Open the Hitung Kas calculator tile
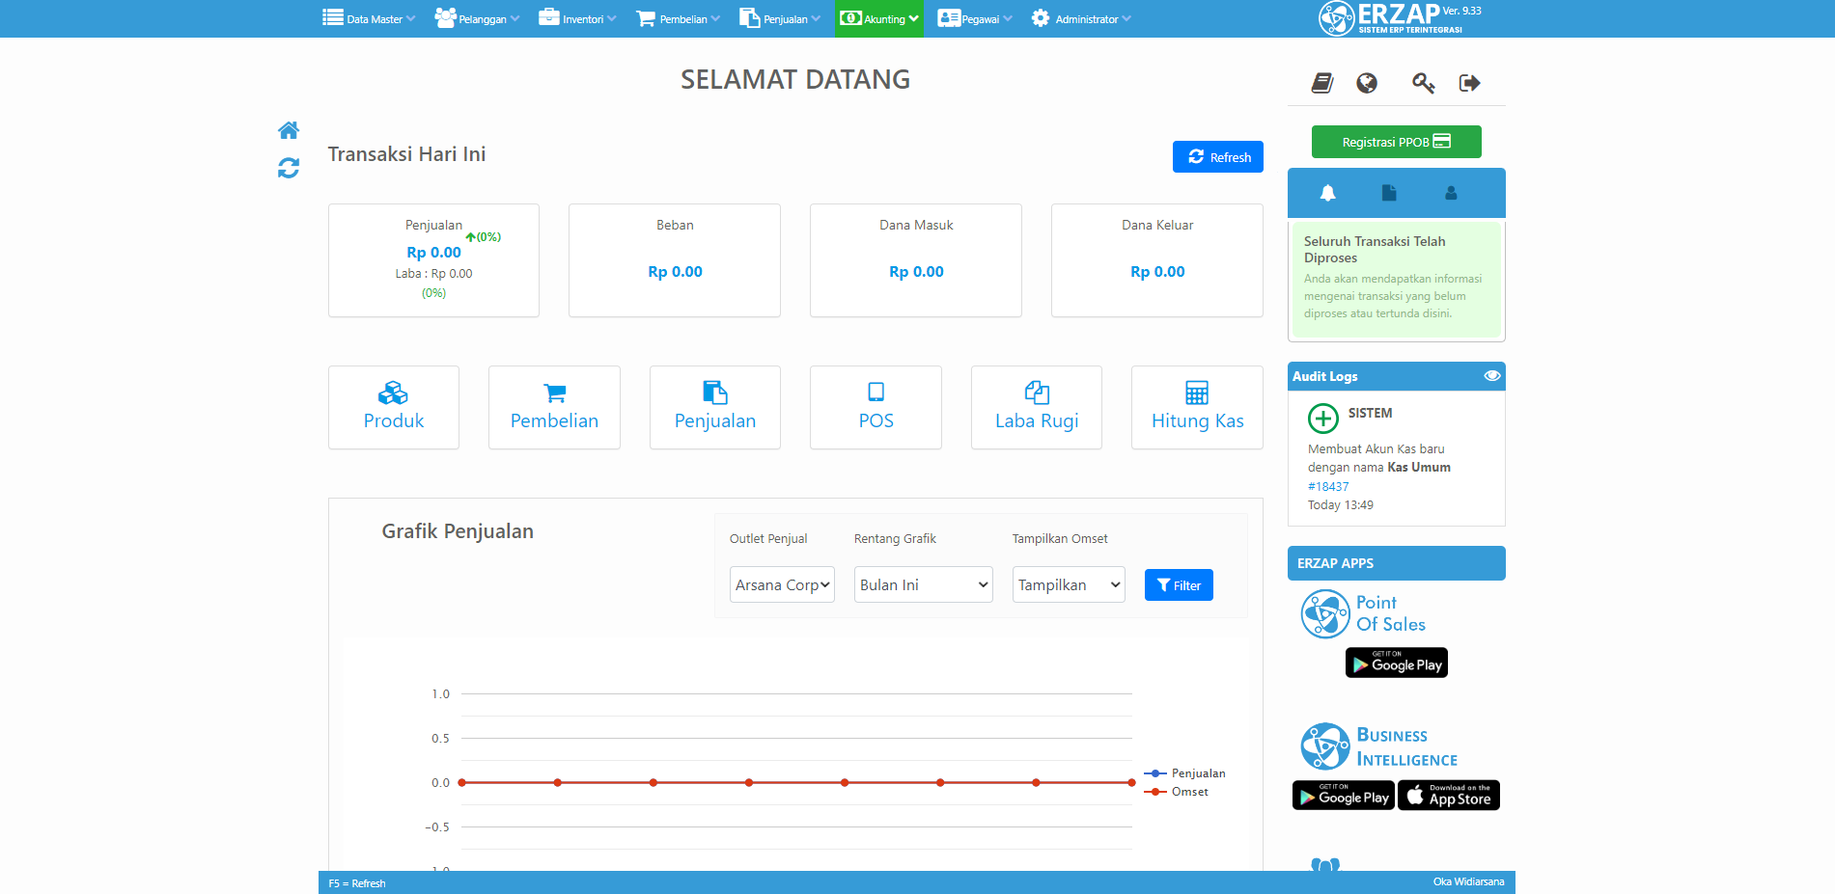Viewport: 1835px width, 894px height. pos(1197,407)
